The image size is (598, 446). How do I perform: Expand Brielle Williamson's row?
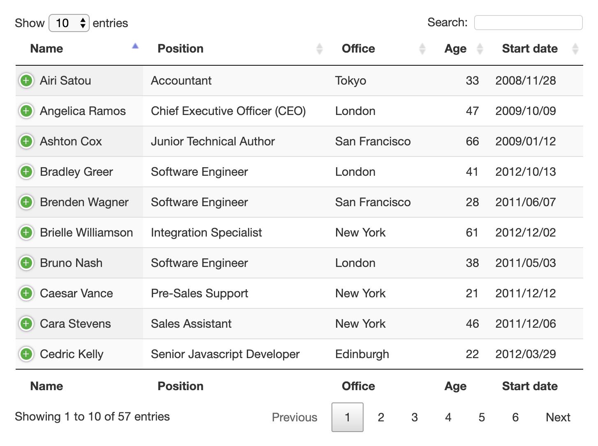(26, 232)
